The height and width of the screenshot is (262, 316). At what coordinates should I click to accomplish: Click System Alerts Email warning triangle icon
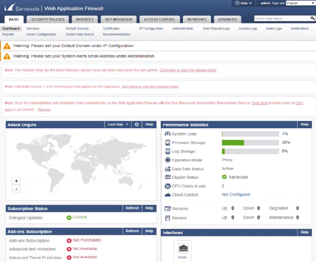7,56
